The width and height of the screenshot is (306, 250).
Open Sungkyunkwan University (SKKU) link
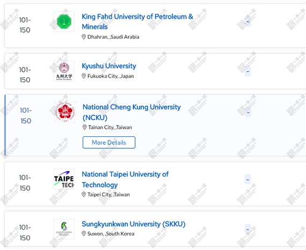coord(134,224)
